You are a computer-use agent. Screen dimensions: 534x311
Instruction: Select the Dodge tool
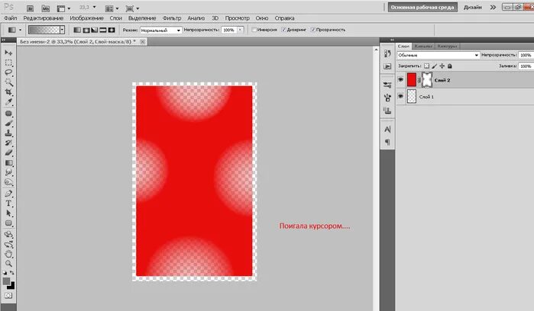(8, 182)
